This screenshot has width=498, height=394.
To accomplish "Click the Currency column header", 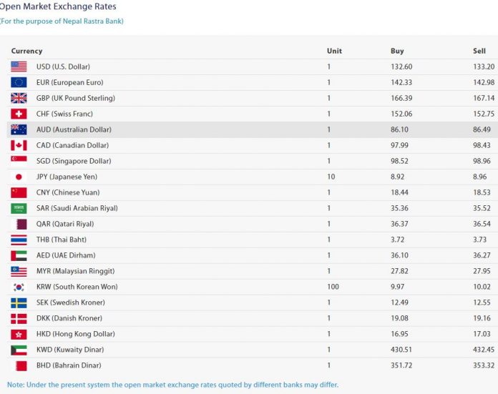I will pyautogui.click(x=27, y=51).
